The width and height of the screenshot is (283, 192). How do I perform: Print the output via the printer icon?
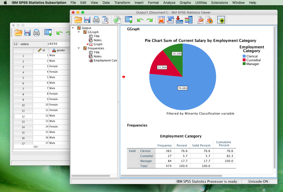coord(96,20)
